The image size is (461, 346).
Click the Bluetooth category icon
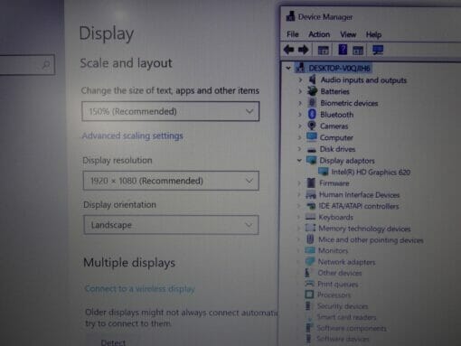click(x=312, y=114)
